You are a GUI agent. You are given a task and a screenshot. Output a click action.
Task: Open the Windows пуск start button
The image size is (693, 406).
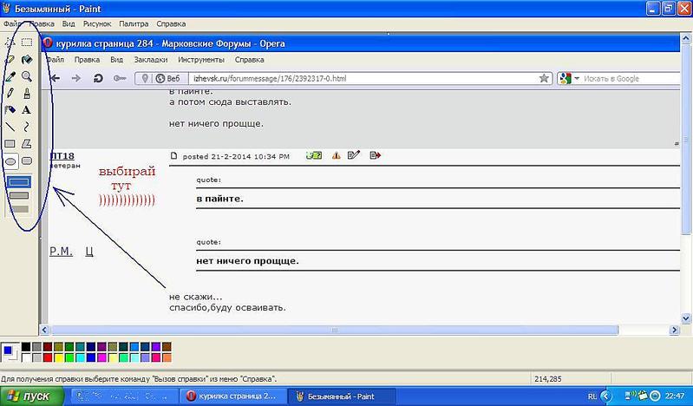pos(32,396)
